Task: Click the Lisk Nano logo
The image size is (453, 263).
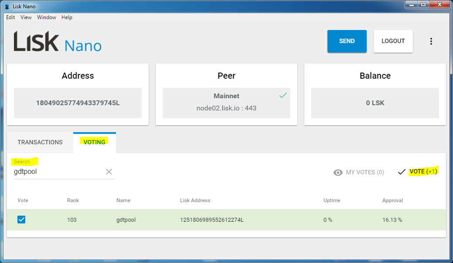Action: pyautogui.click(x=58, y=41)
